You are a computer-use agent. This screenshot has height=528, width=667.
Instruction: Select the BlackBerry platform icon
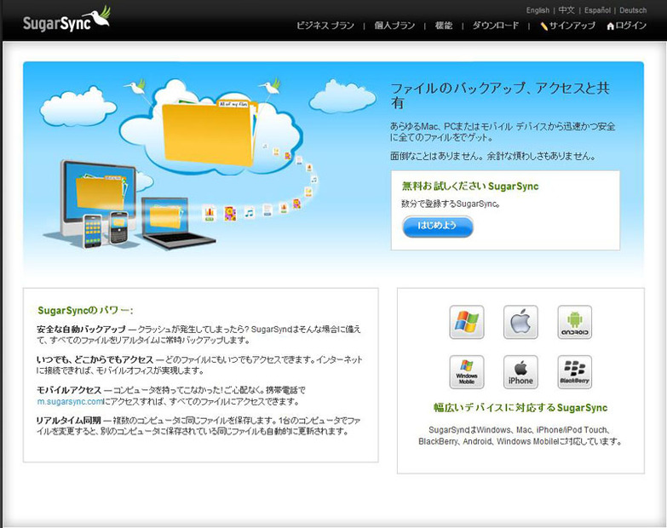[x=575, y=372]
